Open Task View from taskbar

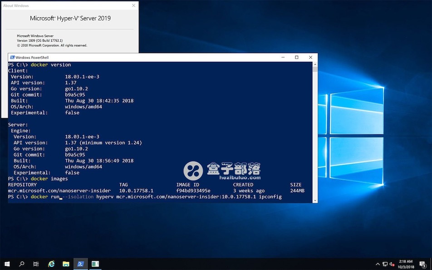coord(36,264)
